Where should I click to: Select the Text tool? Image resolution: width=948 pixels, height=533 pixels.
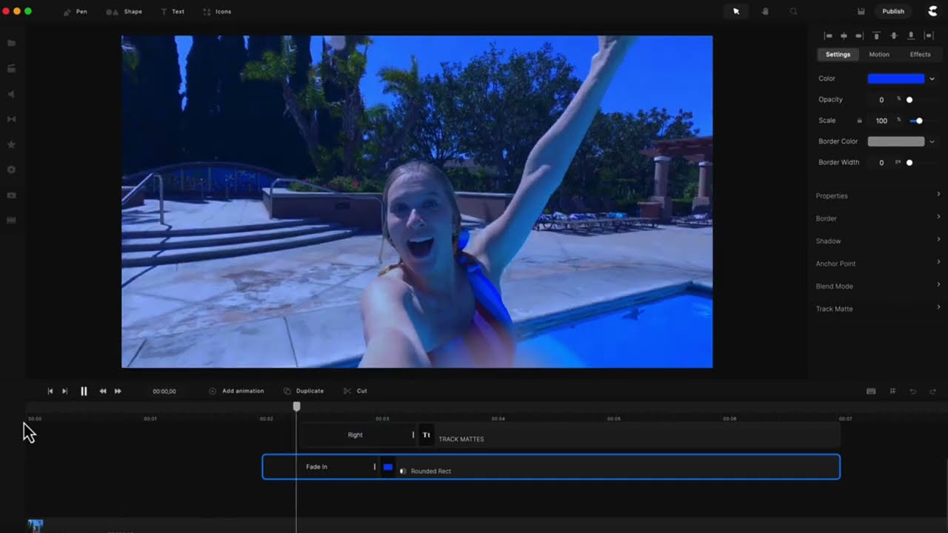pyautogui.click(x=173, y=12)
